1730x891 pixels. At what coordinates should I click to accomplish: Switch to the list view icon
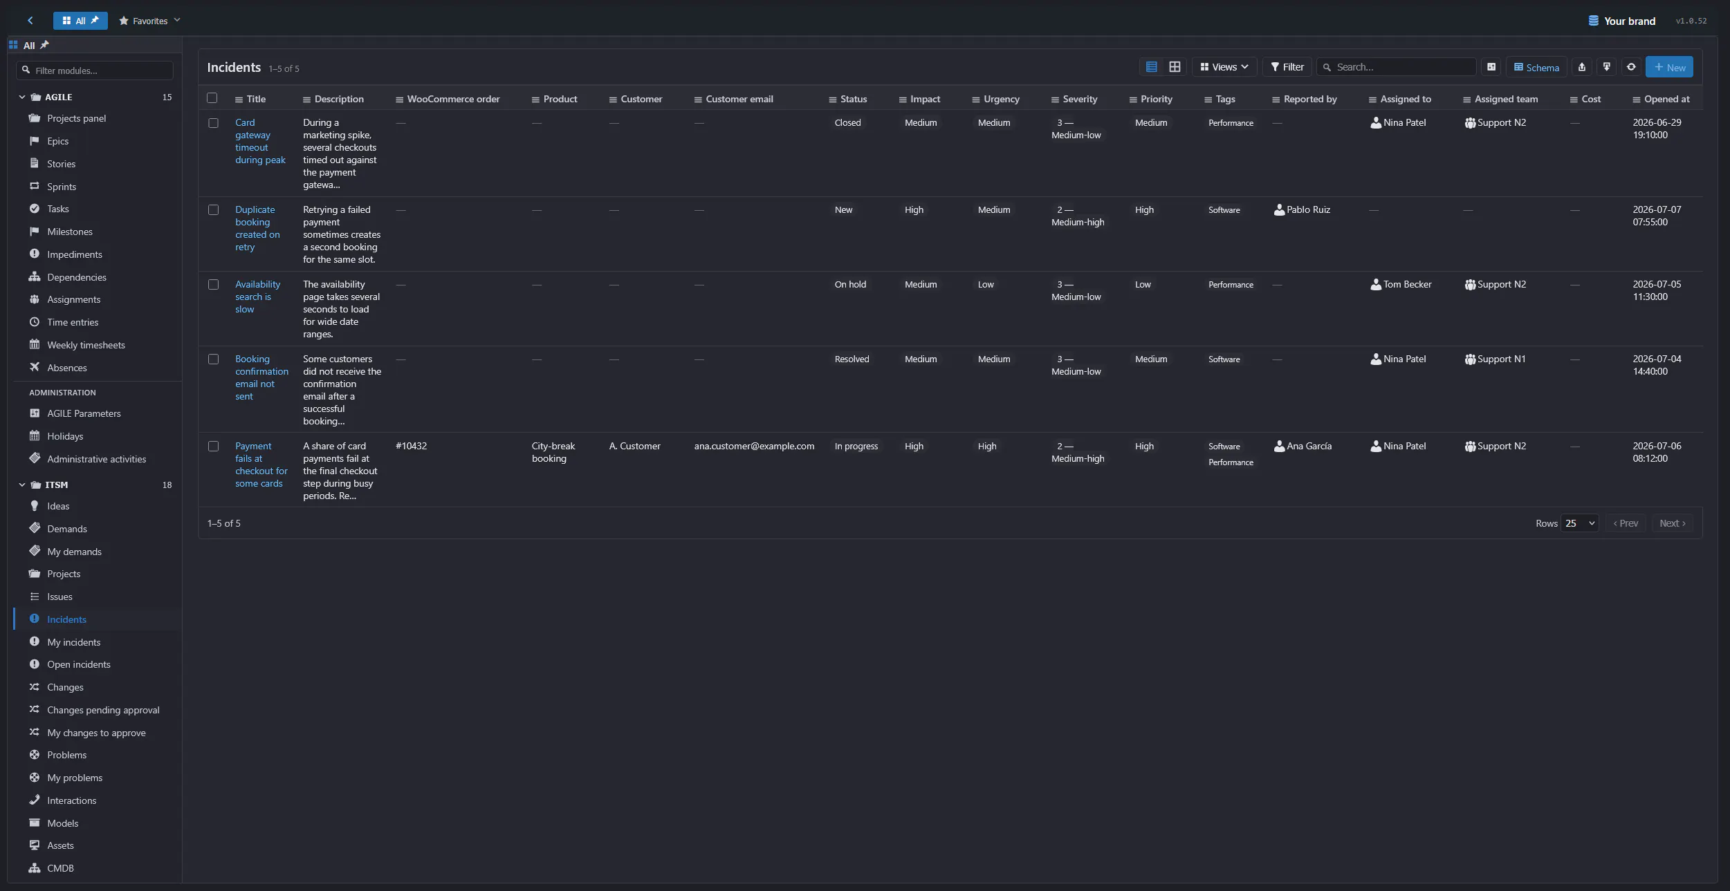(1151, 67)
